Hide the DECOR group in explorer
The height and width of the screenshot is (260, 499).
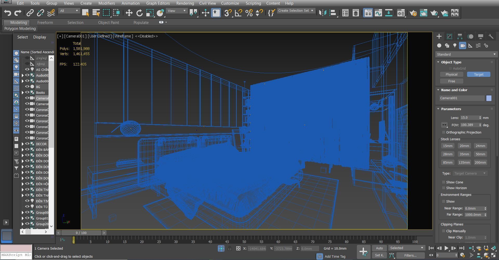pos(27,144)
